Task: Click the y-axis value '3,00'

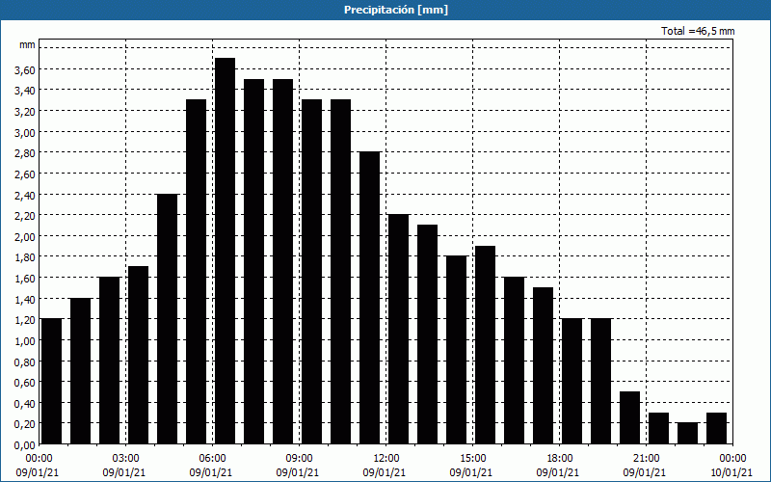Action: 25,132
